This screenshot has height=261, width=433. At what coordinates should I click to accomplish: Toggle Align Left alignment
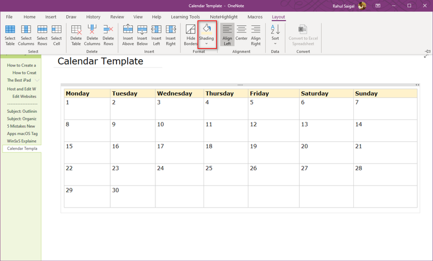point(227,35)
